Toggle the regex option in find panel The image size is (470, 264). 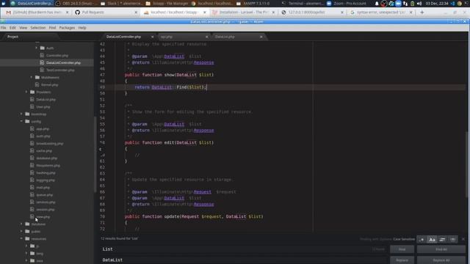point(422,240)
